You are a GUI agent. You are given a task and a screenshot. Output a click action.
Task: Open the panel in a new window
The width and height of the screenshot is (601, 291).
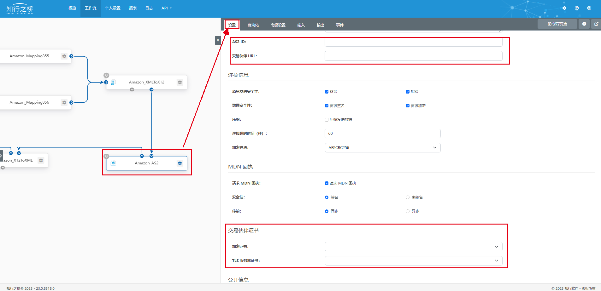pyautogui.click(x=596, y=24)
